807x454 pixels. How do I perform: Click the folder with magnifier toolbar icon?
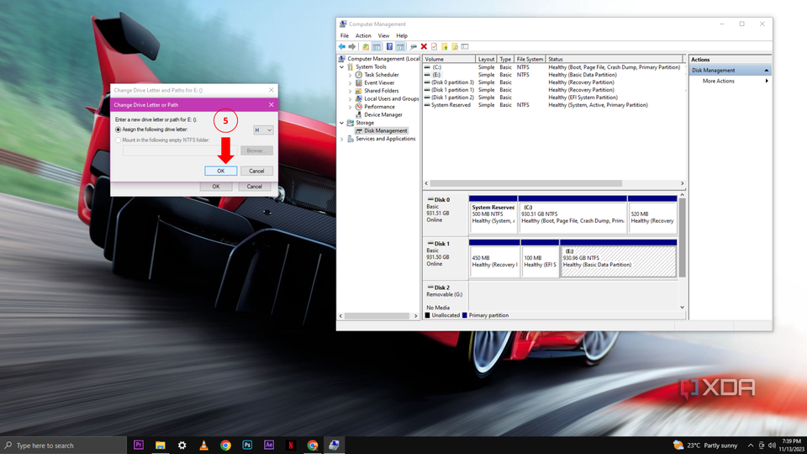(x=455, y=47)
